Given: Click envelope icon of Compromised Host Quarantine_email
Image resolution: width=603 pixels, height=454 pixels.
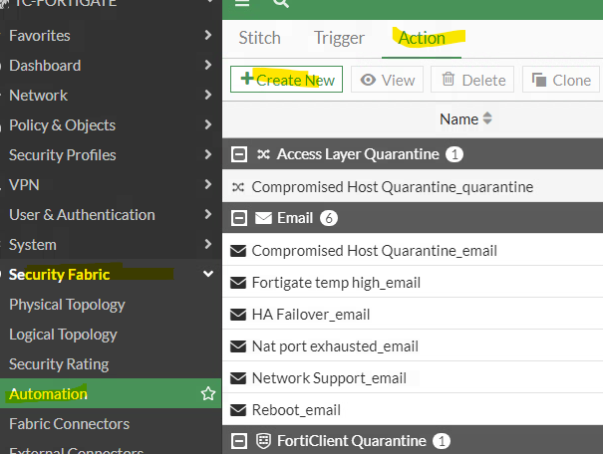Looking at the screenshot, I should coord(238,251).
